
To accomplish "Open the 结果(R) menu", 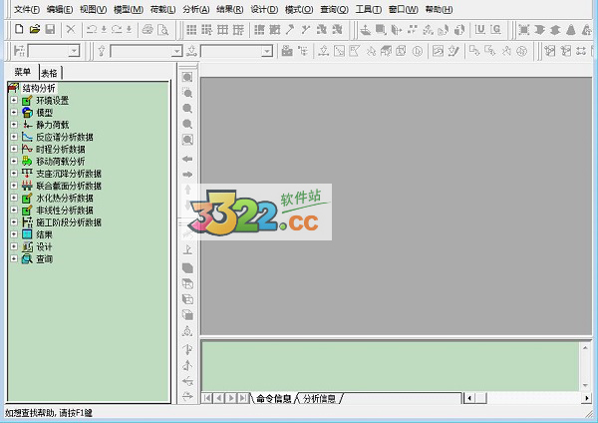I will point(230,9).
